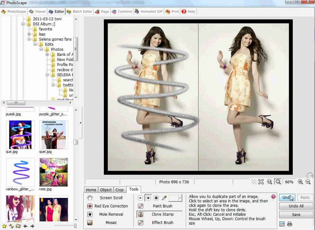Click the zoom in magnifier icon
Viewport: 315px width, 230px height.
300,182
